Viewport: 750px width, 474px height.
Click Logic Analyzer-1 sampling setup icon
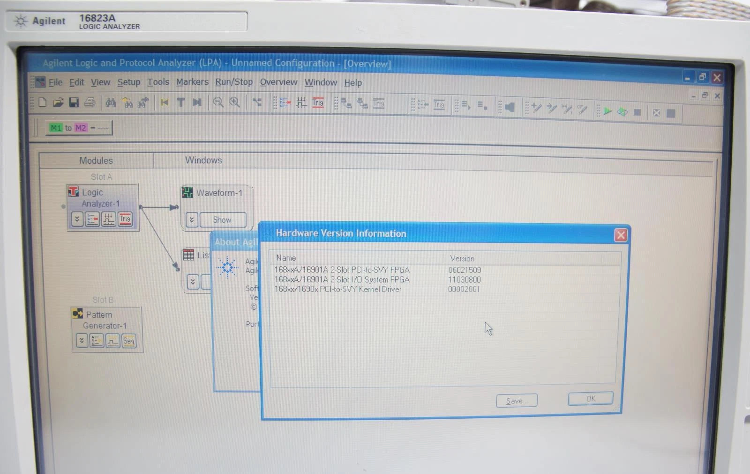(x=108, y=219)
